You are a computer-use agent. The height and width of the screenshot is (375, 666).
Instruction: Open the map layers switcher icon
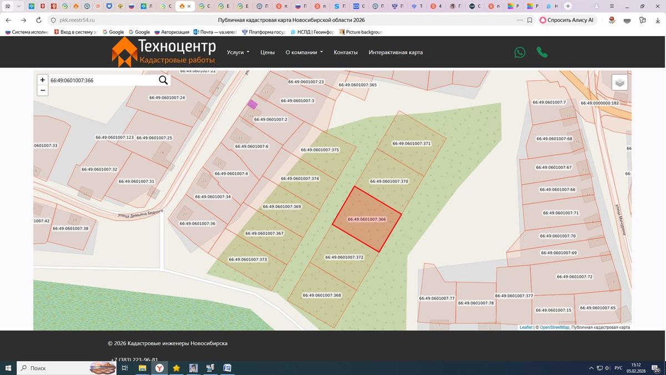[620, 83]
